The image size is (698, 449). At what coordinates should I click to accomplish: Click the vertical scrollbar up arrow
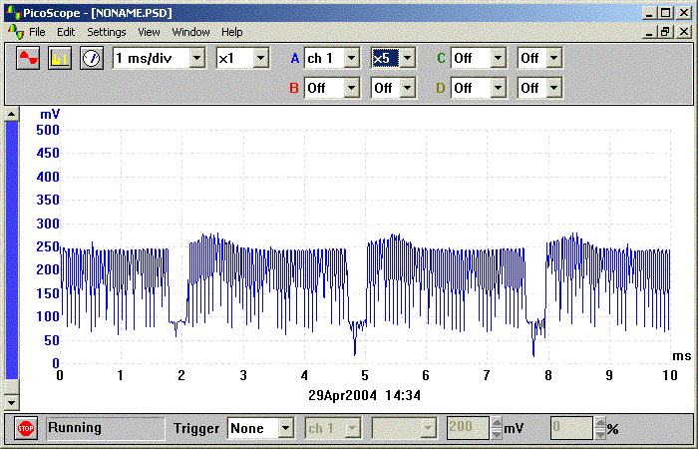pyautogui.click(x=12, y=114)
